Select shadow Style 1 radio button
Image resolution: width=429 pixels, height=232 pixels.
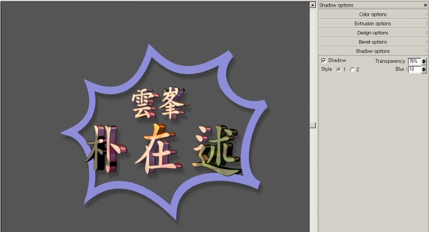pos(339,70)
